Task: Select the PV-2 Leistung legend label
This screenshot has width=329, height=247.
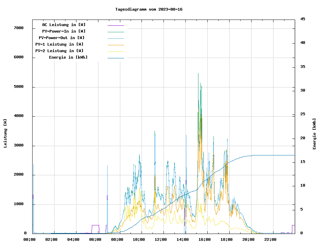Action: click(59, 51)
